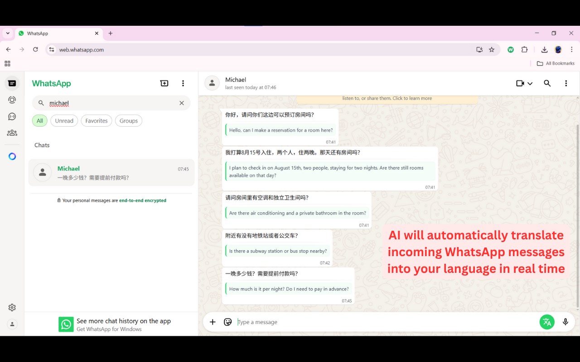
Task: Open the green W extension icon
Action: (511, 50)
